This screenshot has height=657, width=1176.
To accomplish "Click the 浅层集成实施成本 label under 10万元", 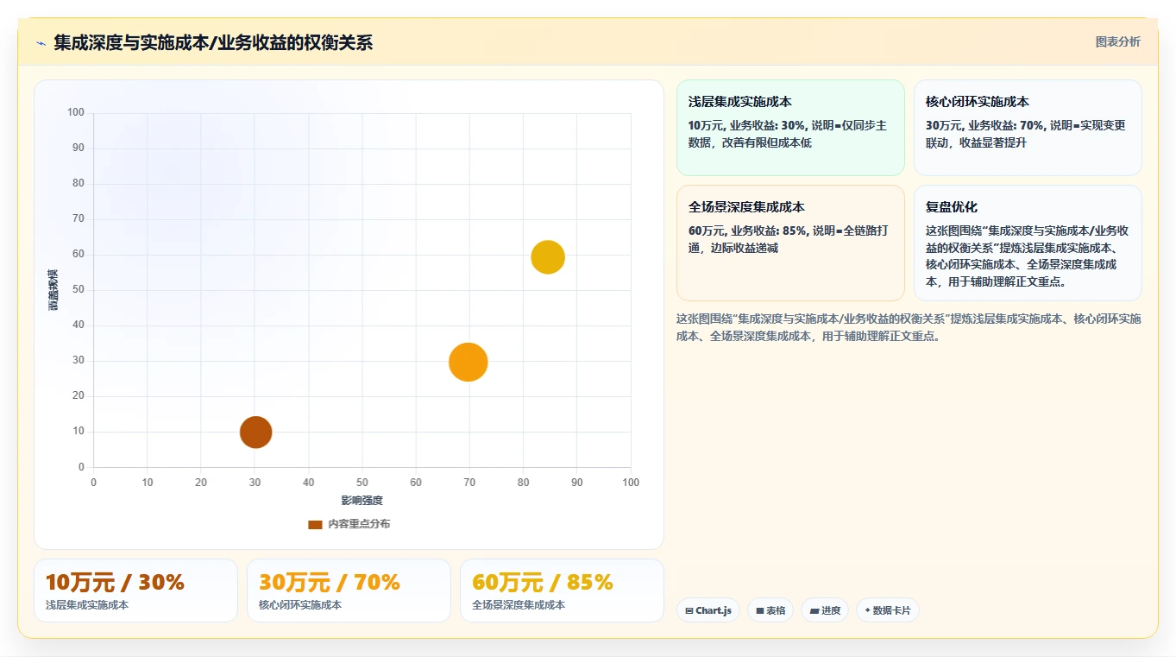I will [87, 605].
